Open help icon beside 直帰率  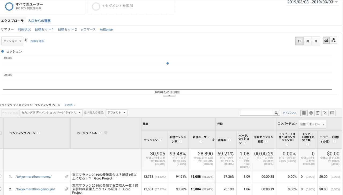(x=230, y=140)
